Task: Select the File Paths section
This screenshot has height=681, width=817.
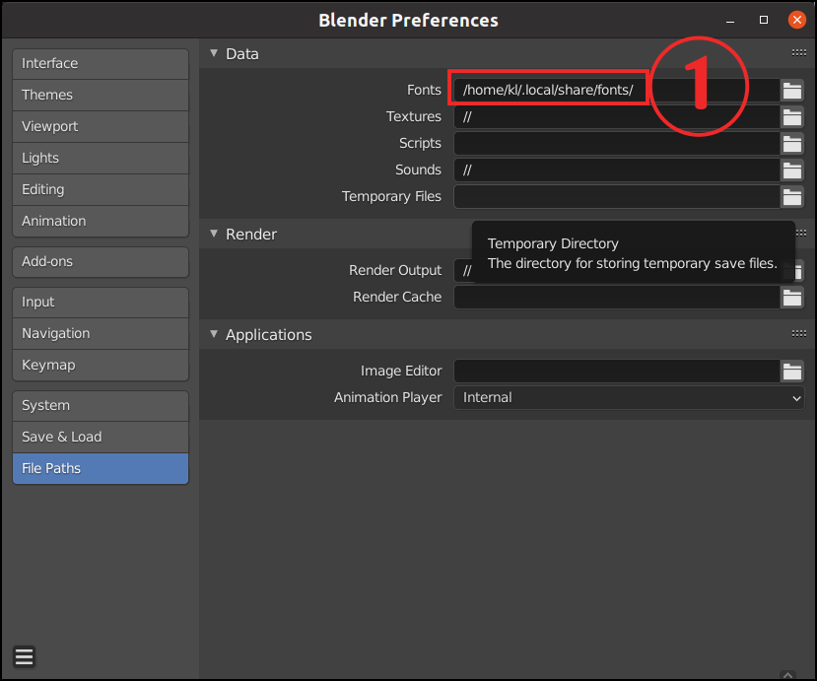Action: click(x=101, y=468)
